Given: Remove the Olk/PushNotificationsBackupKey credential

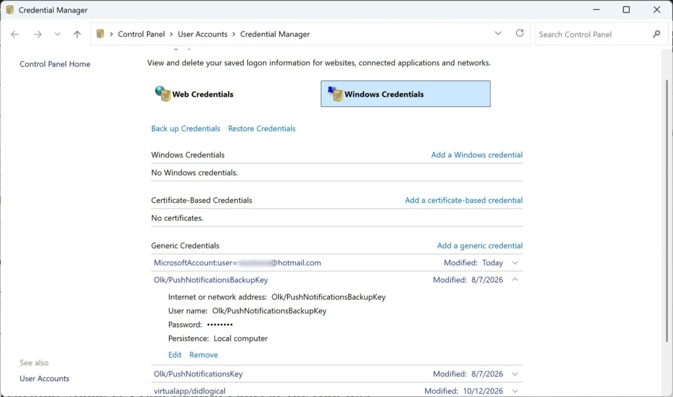Looking at the screenshot, I should tap(204, 355).
